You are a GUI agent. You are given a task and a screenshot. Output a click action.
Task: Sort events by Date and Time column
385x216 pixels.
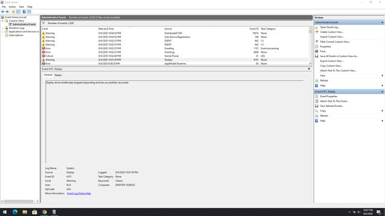click(130, 29)
